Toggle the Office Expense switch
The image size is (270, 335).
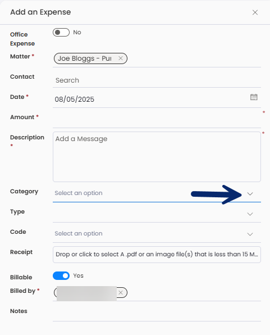point(61,32)
